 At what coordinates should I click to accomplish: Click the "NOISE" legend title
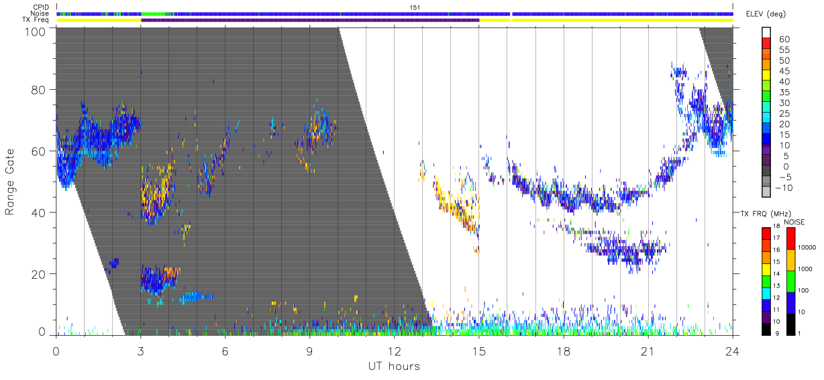coord(795,222)
